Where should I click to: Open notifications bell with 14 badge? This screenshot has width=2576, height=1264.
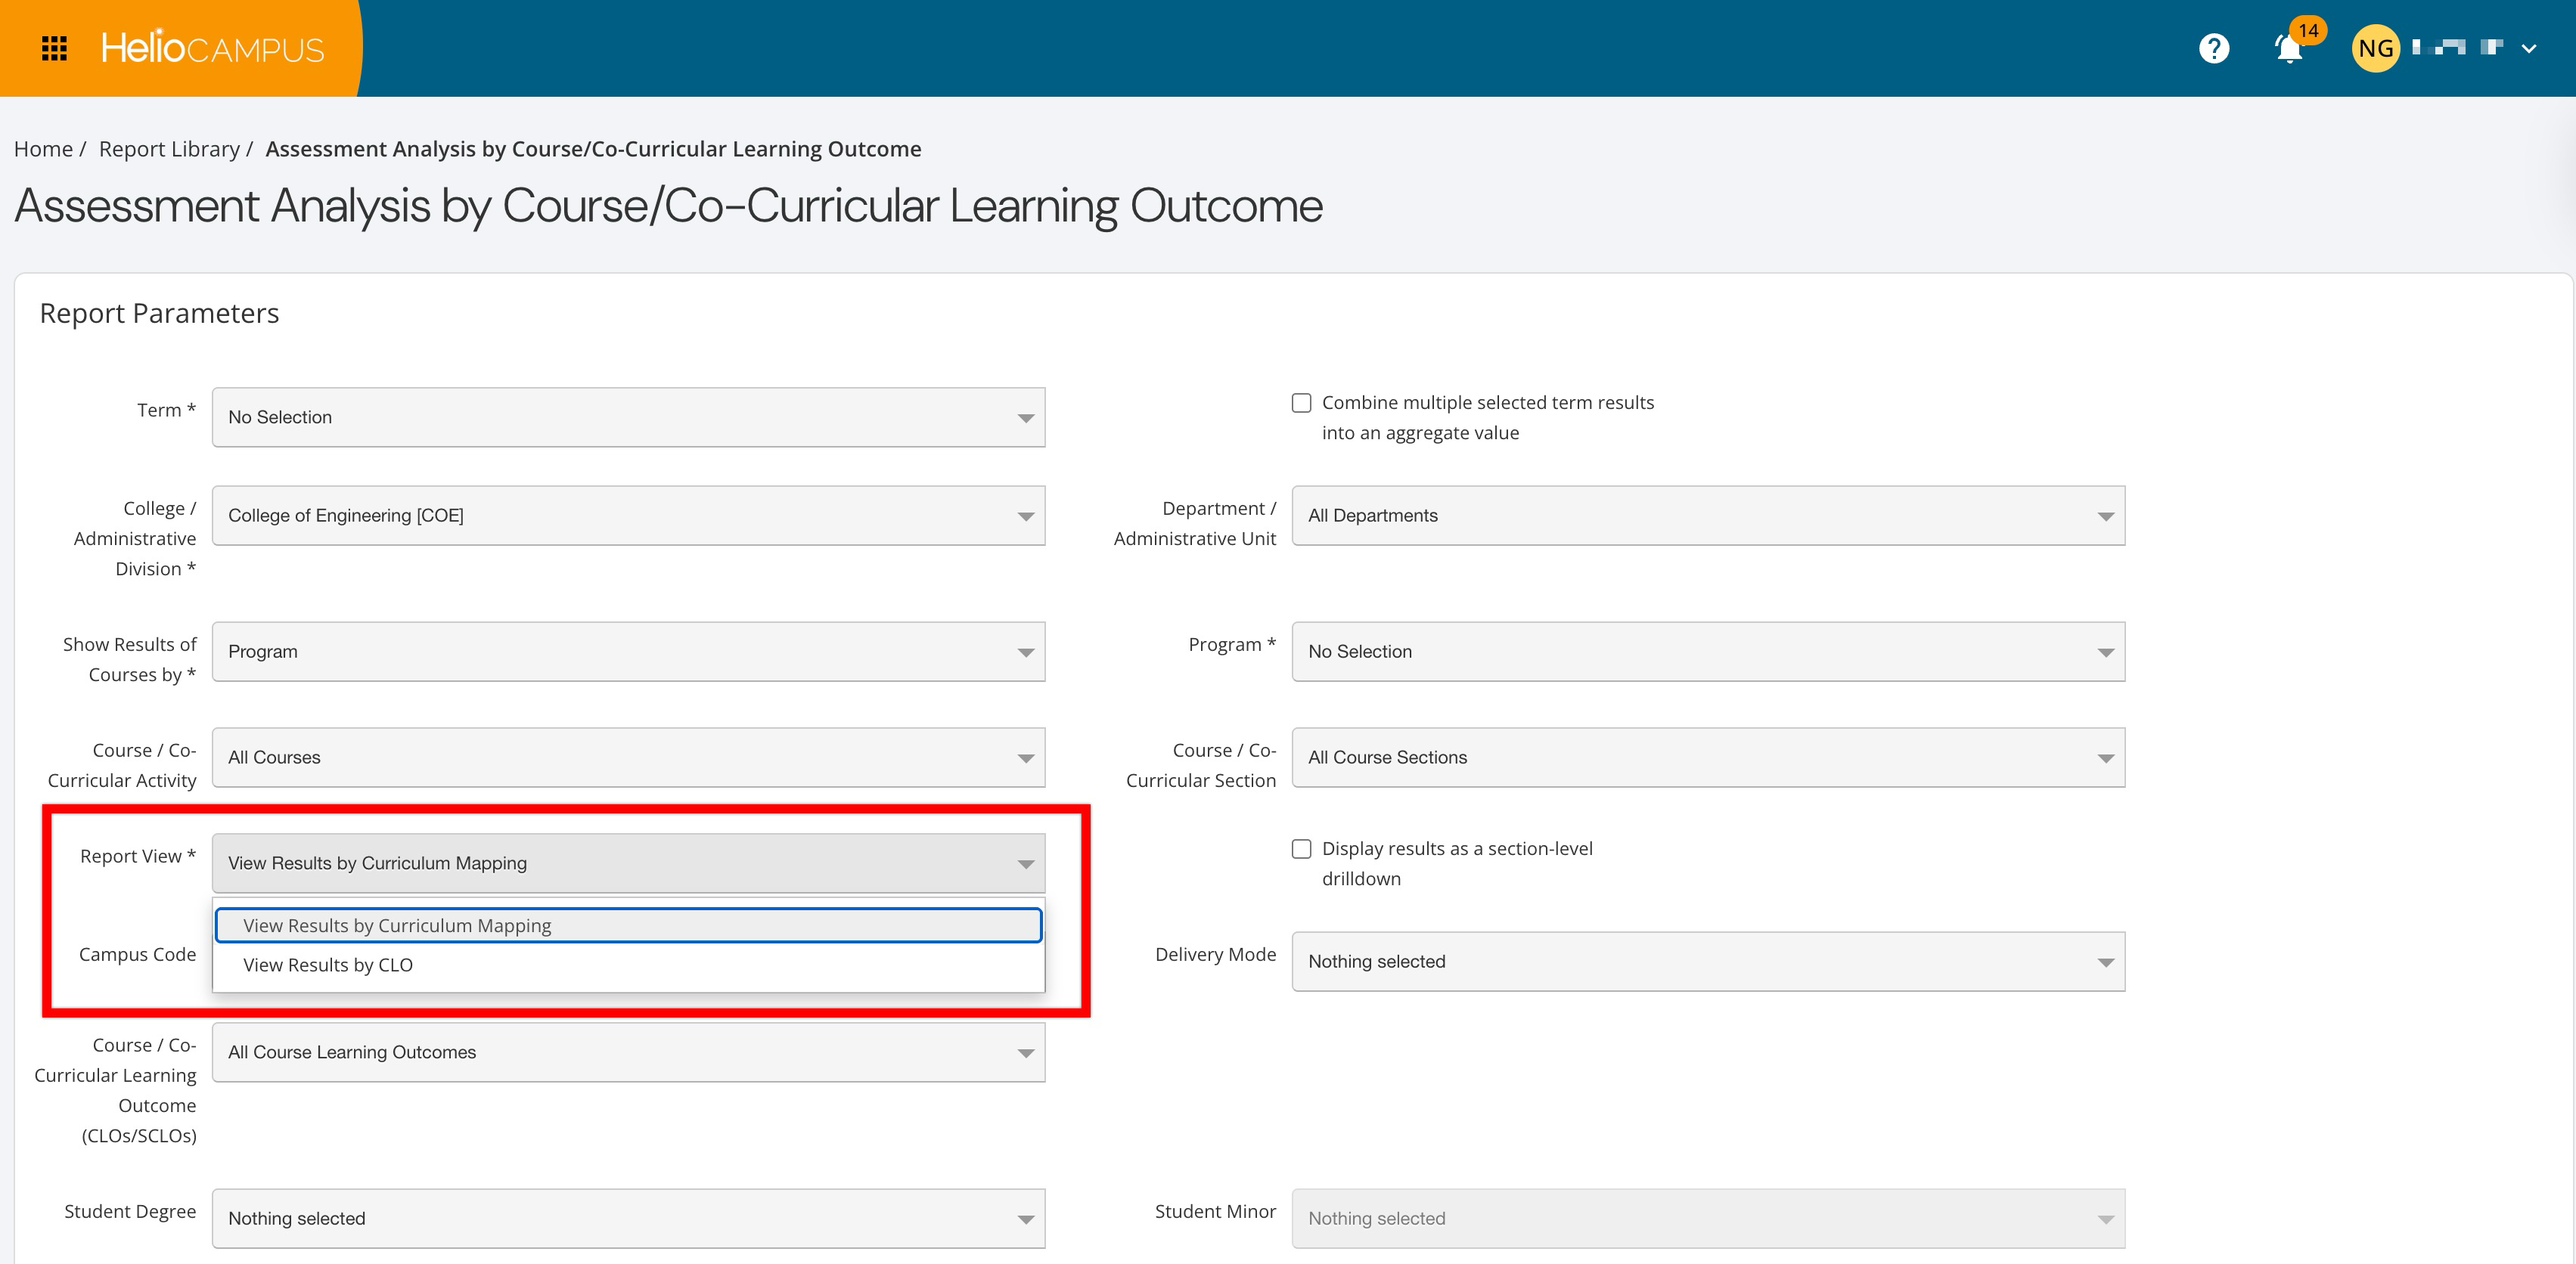coord(2290,48)
